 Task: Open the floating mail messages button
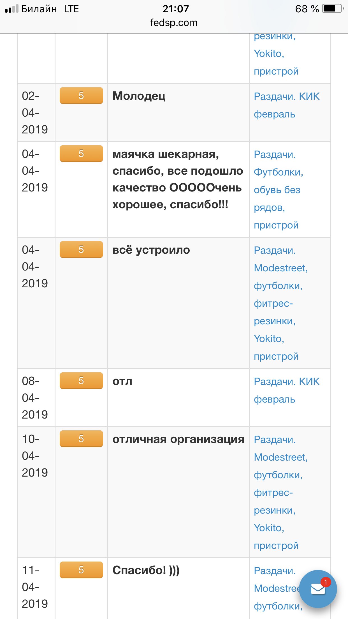pos(318,589)
